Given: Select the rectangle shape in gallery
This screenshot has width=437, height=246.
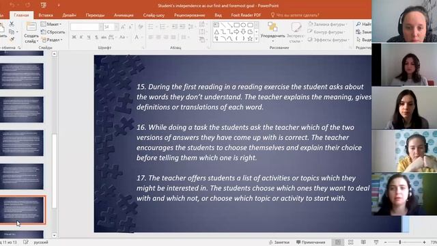Looking at the screenshot, I should tap(236, 25).
